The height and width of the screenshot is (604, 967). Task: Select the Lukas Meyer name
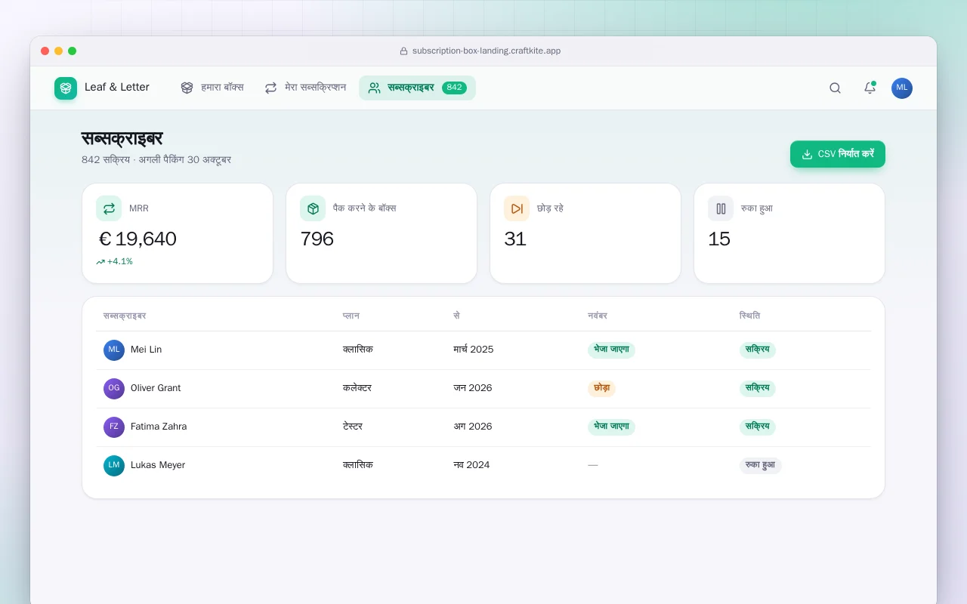click(158, 466)
